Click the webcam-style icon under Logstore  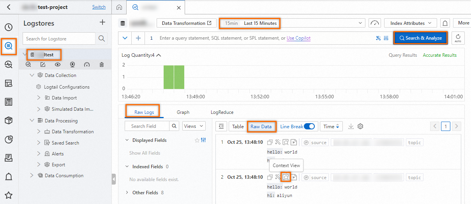[x=72, y=65]
